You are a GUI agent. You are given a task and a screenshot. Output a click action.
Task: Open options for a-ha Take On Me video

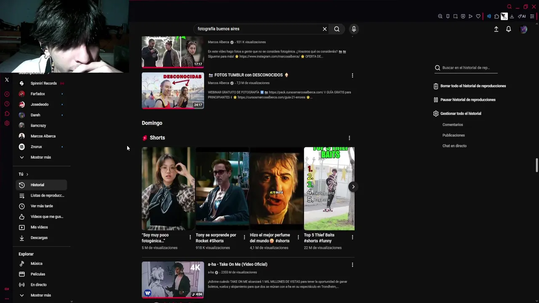352,265
